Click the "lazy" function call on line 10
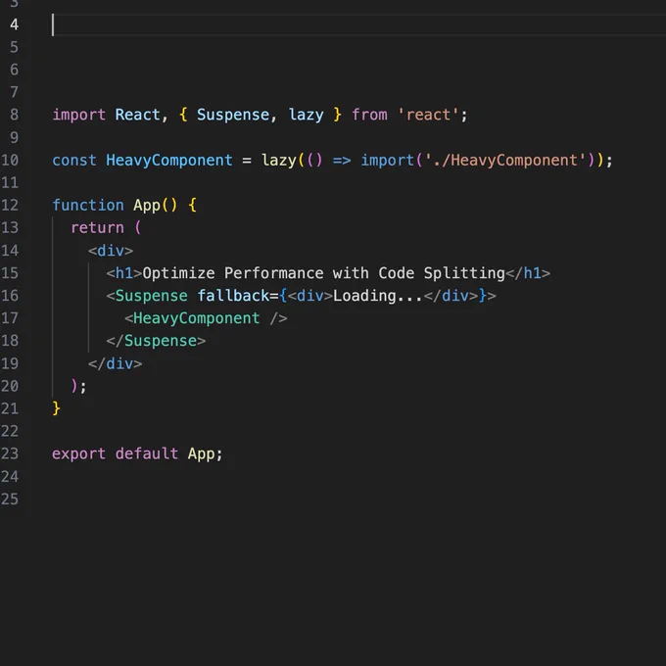The width and height of the screenshot is (666, 666). 278,160
